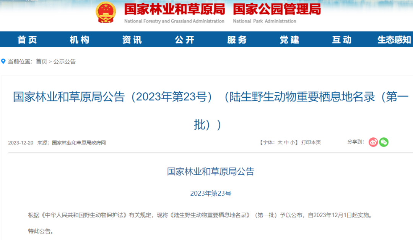Open the 公开 navigation menu

pos(184,39)
